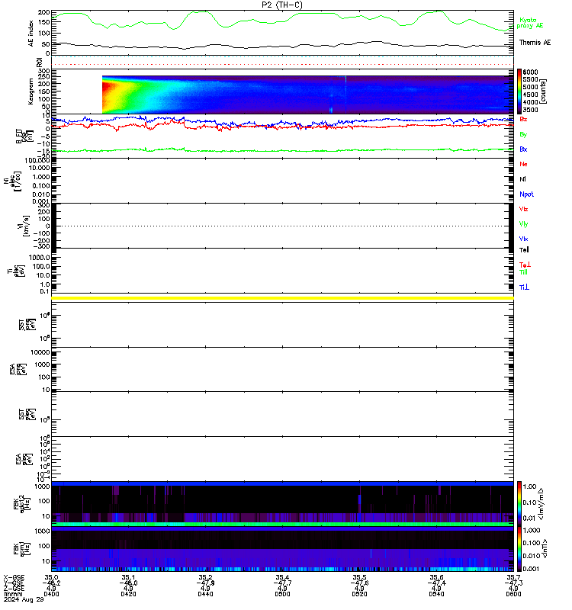Click the 0540 time axis label

[x=436, y=594]
